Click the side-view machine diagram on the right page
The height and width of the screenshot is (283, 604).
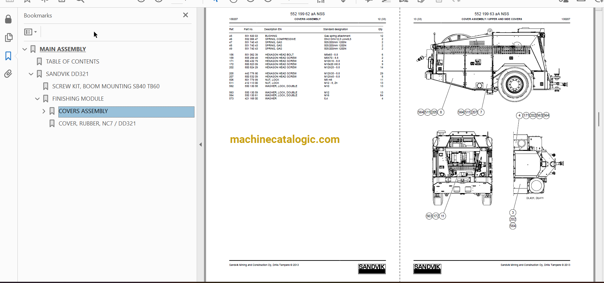pyautogui.click(x=492, y=65)
